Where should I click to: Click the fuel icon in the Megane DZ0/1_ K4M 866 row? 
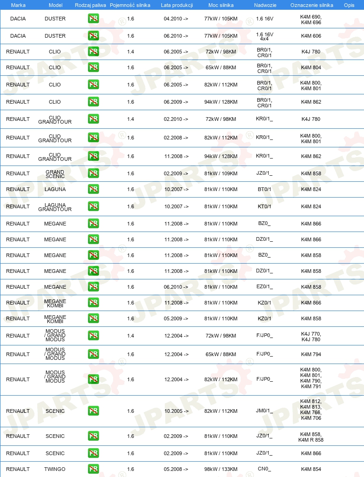click(93, 239)
